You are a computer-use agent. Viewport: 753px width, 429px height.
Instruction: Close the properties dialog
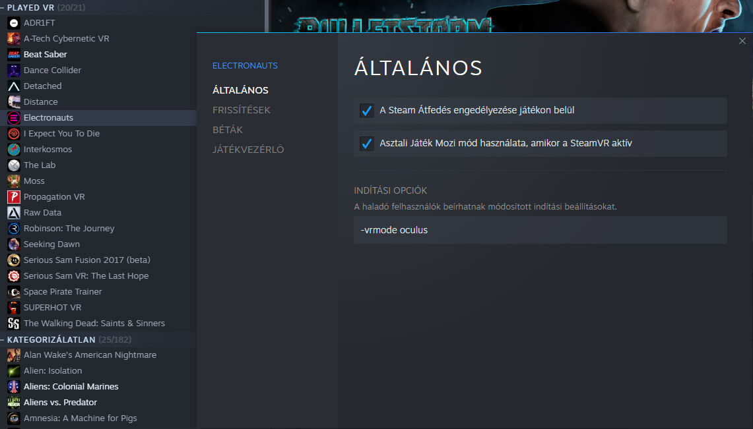(742, 42)
